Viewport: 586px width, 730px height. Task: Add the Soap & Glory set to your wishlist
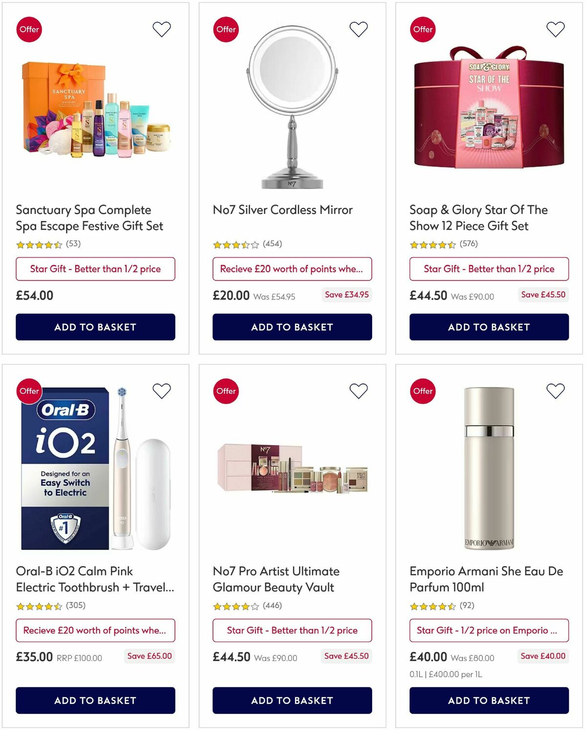(555, 29)
